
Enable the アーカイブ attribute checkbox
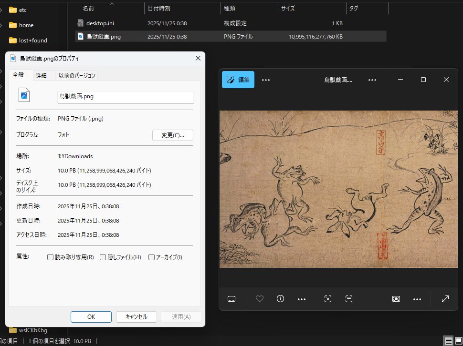[x=151, y=257]
